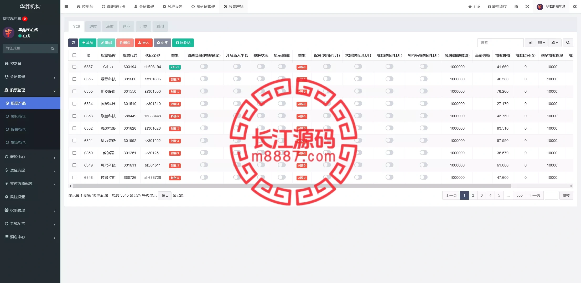Click 控制台 dashboard icon in sidebar
581x283 pixels.
tap(7, 63)
